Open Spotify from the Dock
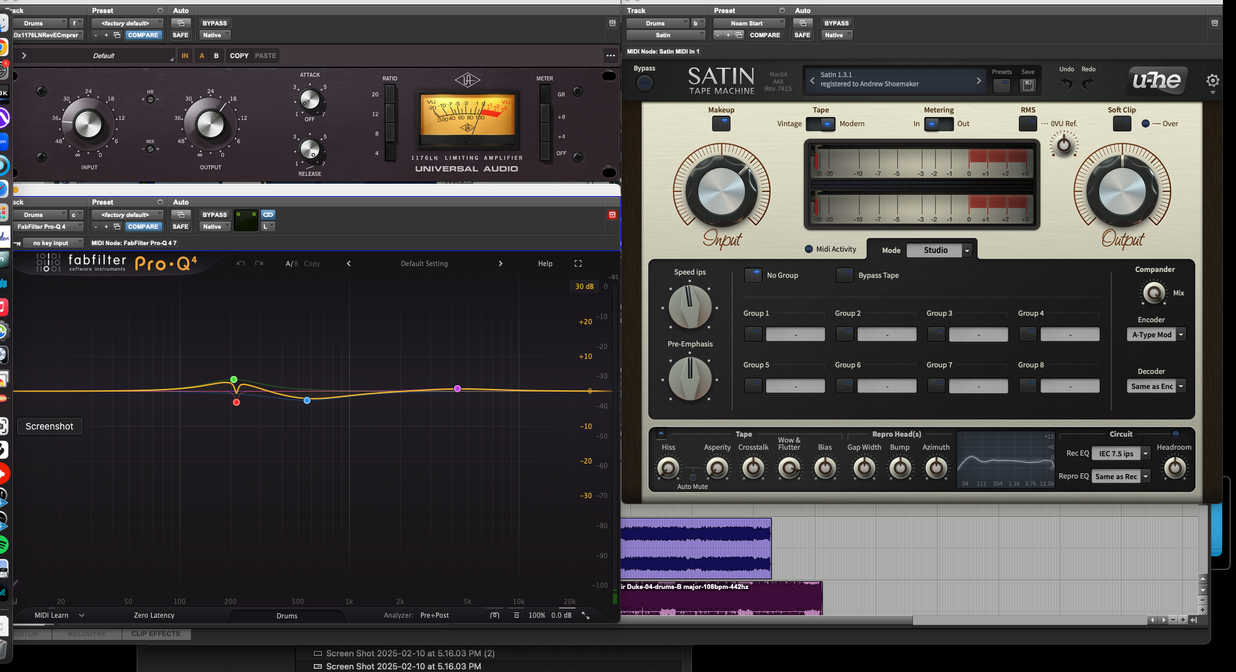 3,544
